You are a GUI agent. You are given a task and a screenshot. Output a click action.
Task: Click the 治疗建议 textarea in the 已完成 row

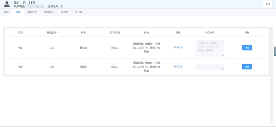(210, 48)
